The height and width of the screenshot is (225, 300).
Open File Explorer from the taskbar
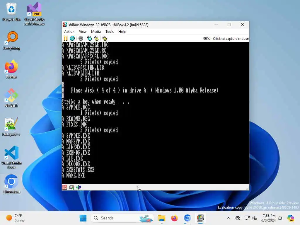click(x=161, y=218)
